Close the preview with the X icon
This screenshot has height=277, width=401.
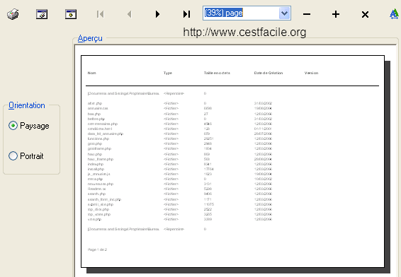coord(365,15)
